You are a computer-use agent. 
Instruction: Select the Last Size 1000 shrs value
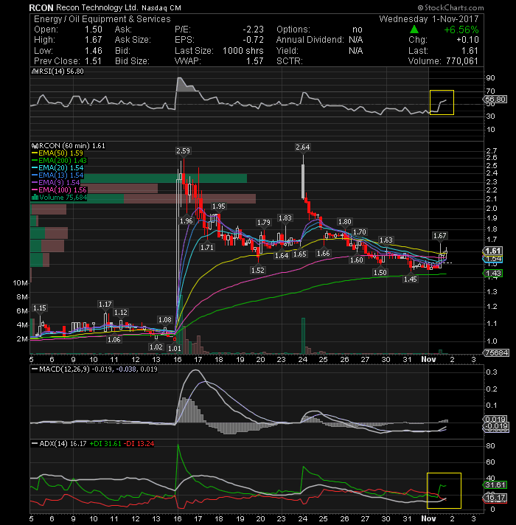point(243,51)
